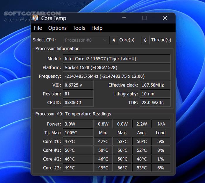Open the Help menu
This screenshot has width=205, height=183.
[x=97, y=28]
